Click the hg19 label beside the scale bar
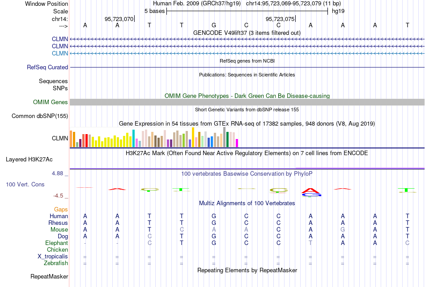425x287 pixels. [338, 11]
